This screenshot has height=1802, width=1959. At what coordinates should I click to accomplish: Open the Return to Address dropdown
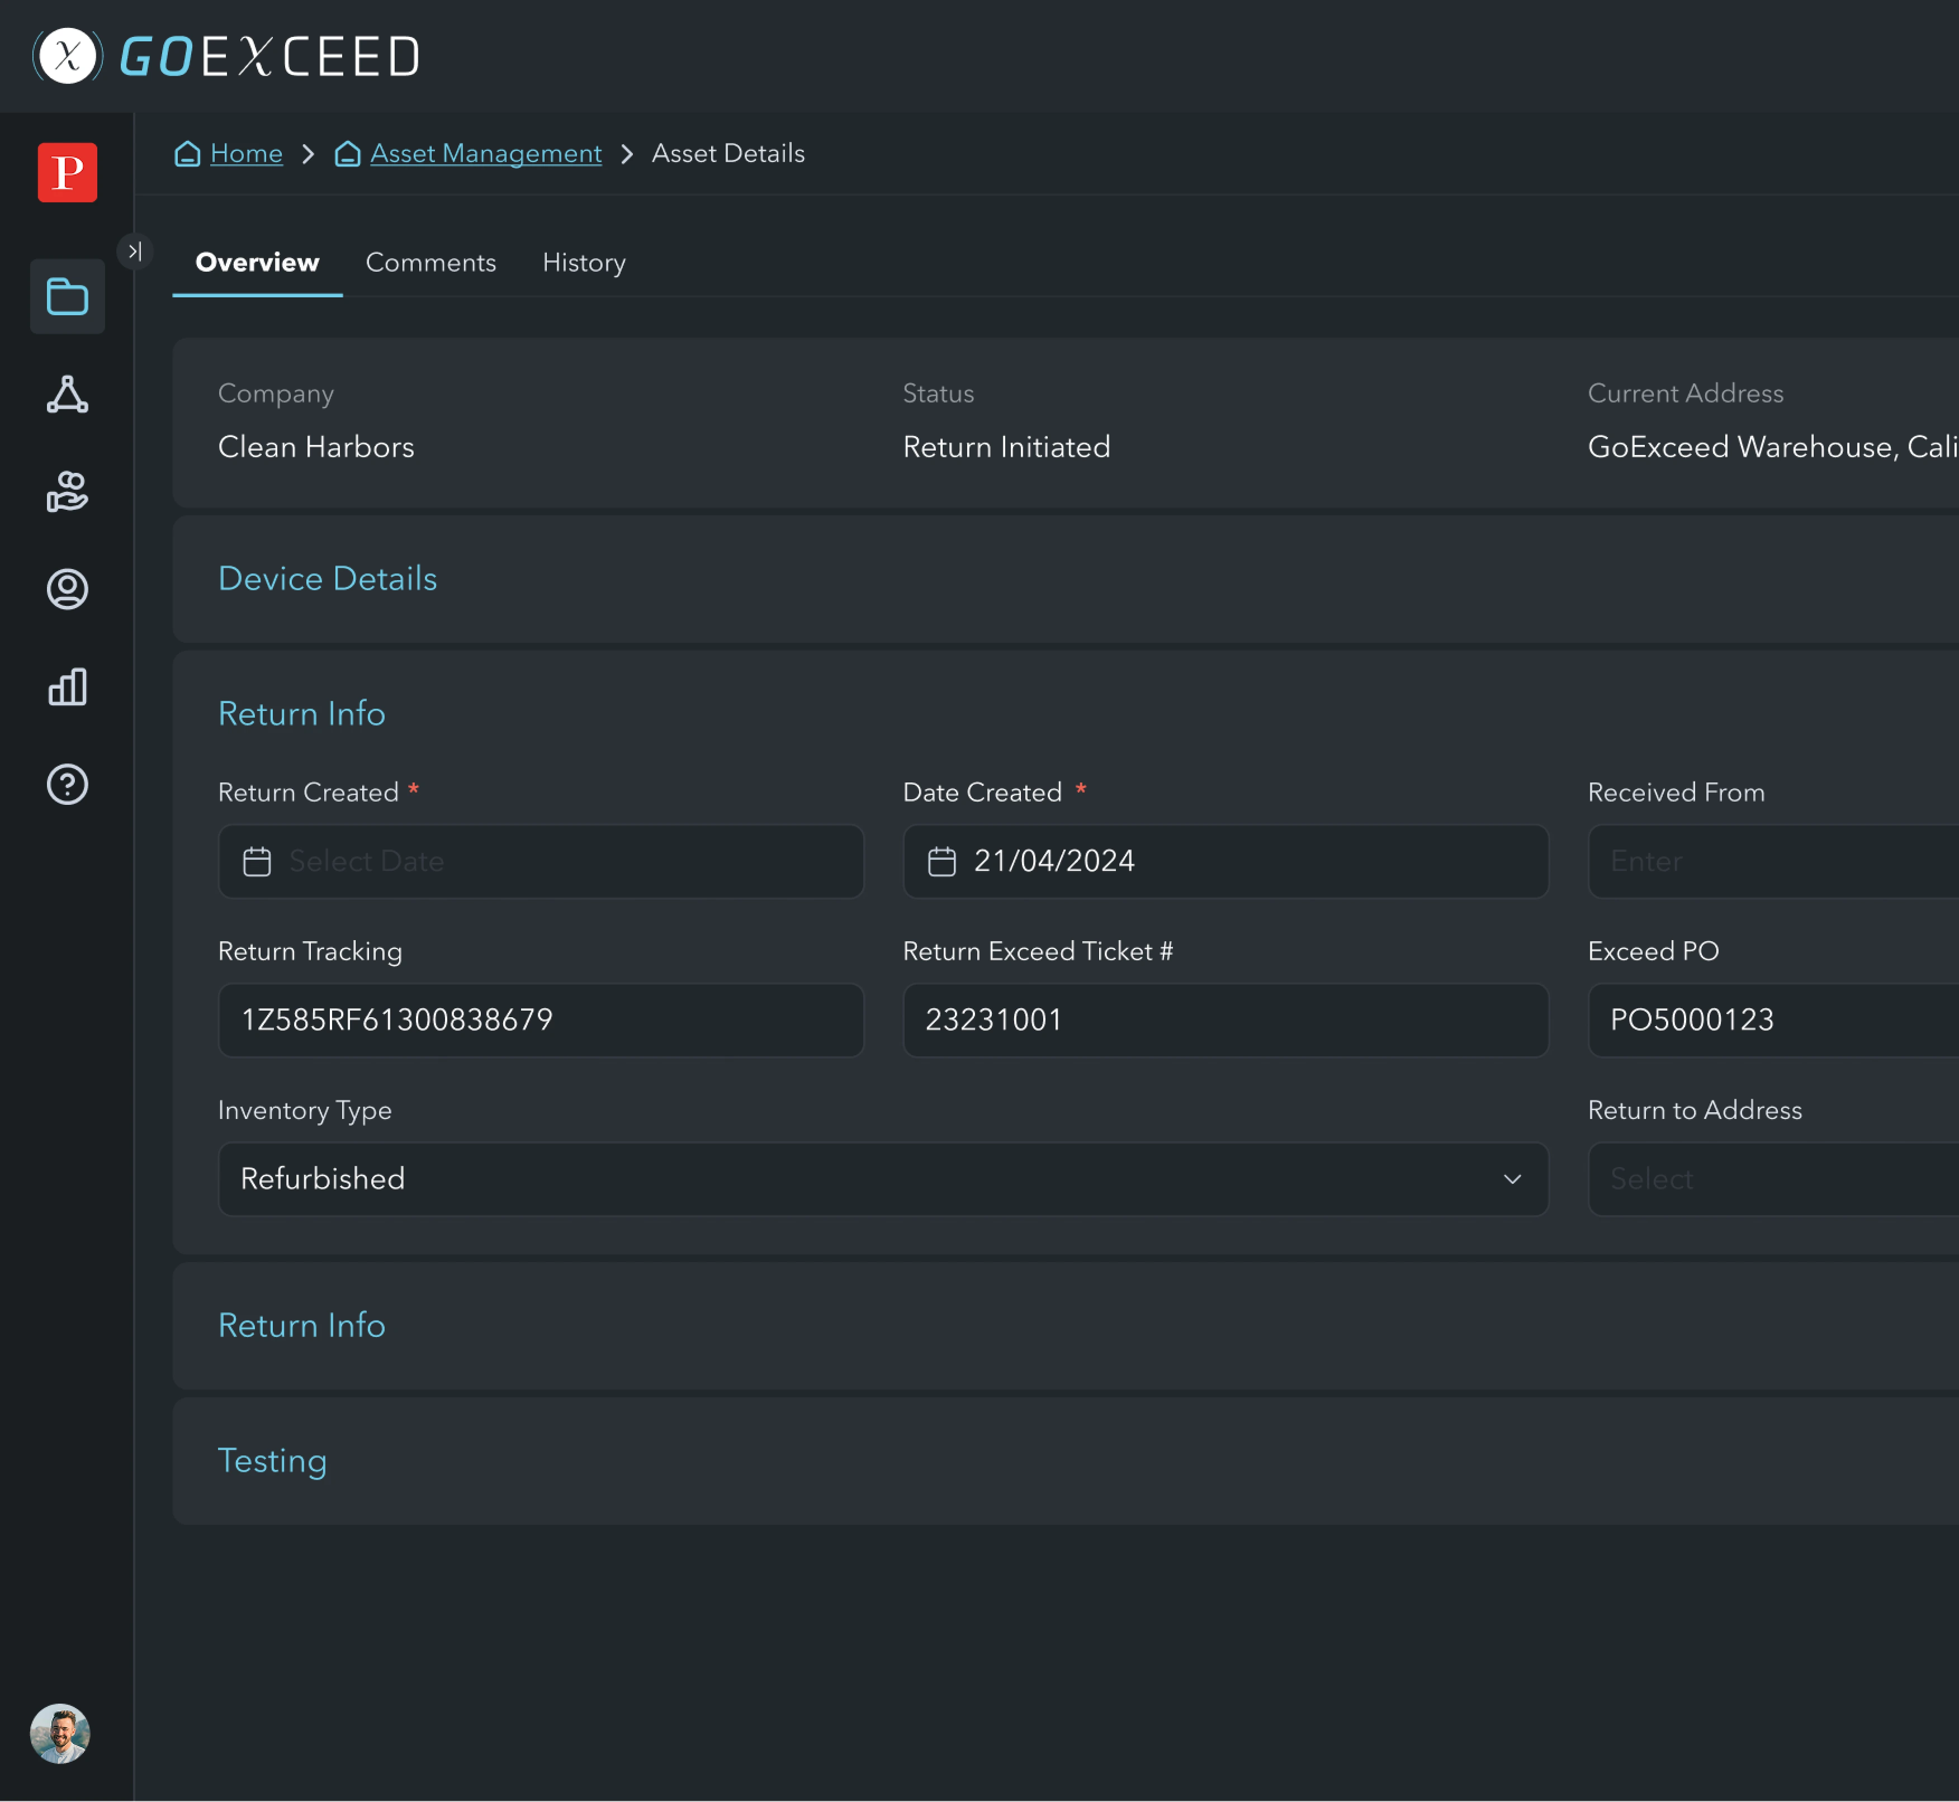click(1773, 1179)
